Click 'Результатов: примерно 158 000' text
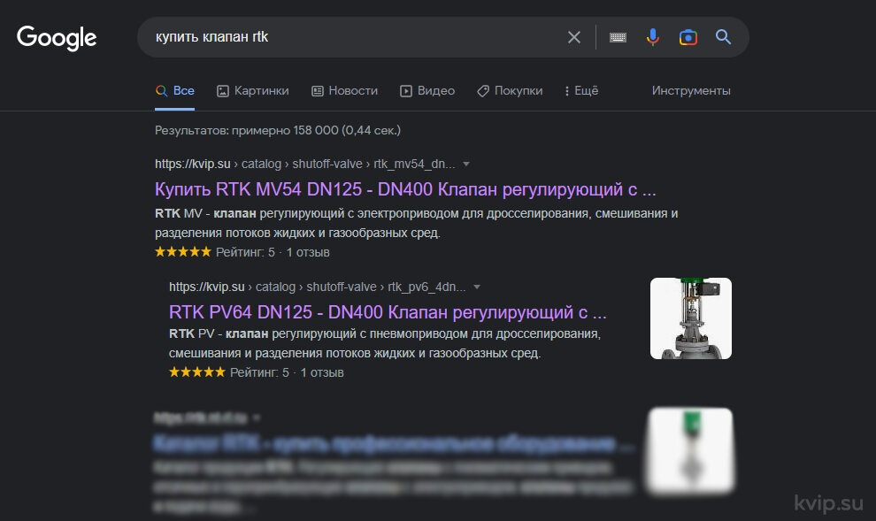Screen dimensions: 876x521 coord(278,130)
